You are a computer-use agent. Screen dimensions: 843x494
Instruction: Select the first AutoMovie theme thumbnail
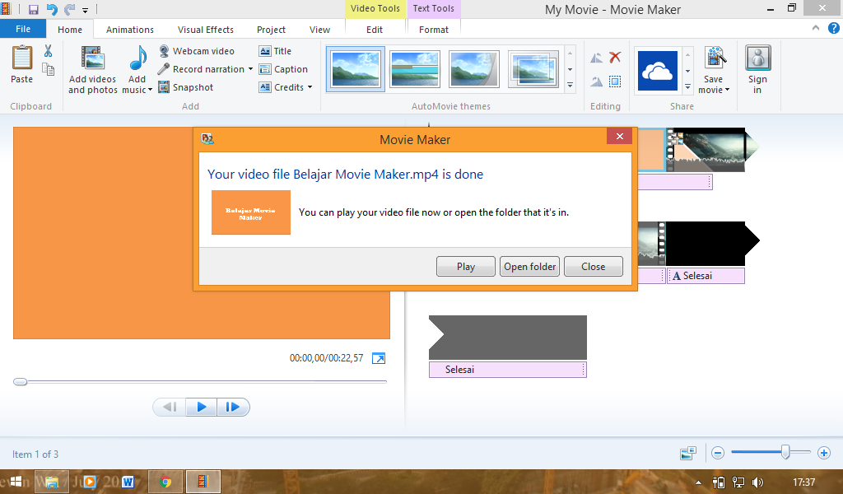coord(356,69)
